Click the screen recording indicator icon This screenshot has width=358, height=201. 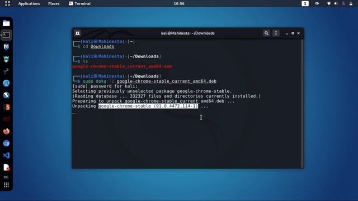pos(317,3)
